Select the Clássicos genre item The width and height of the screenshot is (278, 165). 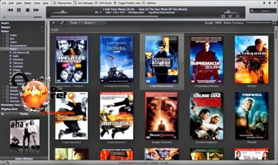[18, 63]
